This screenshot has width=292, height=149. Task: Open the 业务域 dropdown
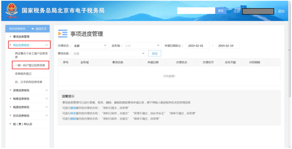point(142,46)
